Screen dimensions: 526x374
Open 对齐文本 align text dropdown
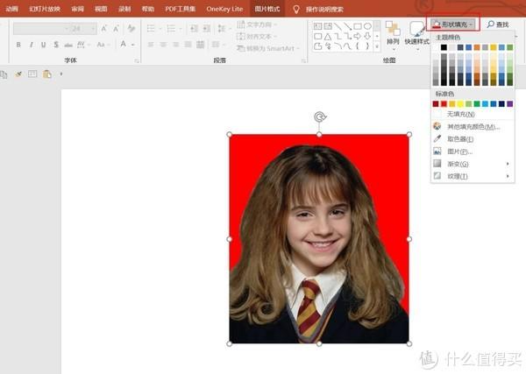[257, 37]
